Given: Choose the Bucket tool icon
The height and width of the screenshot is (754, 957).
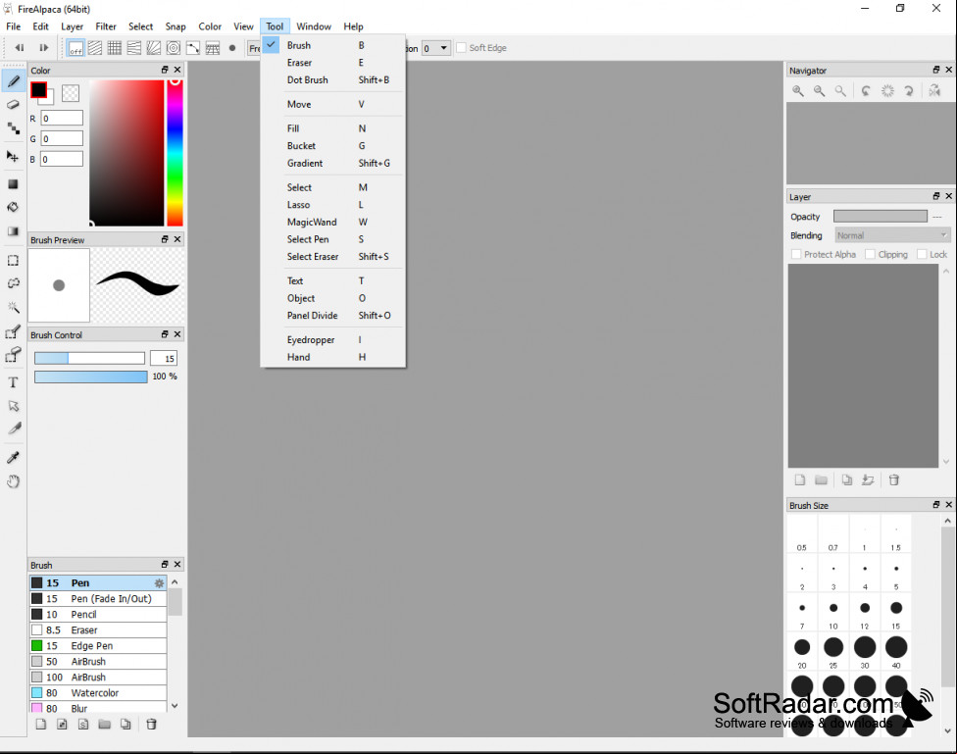Looking at the screenshot, I should (x=13, y=207).
